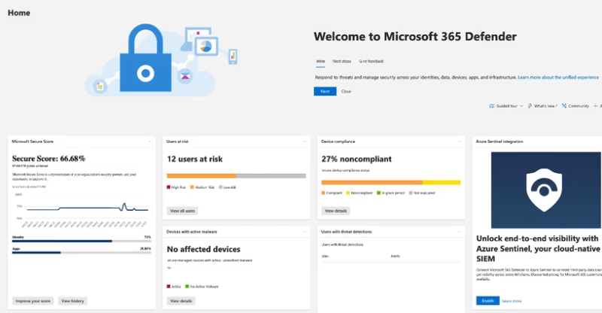Click the plus icon after Community
Viewport: 602px width, 313px height.
(595, 106)
